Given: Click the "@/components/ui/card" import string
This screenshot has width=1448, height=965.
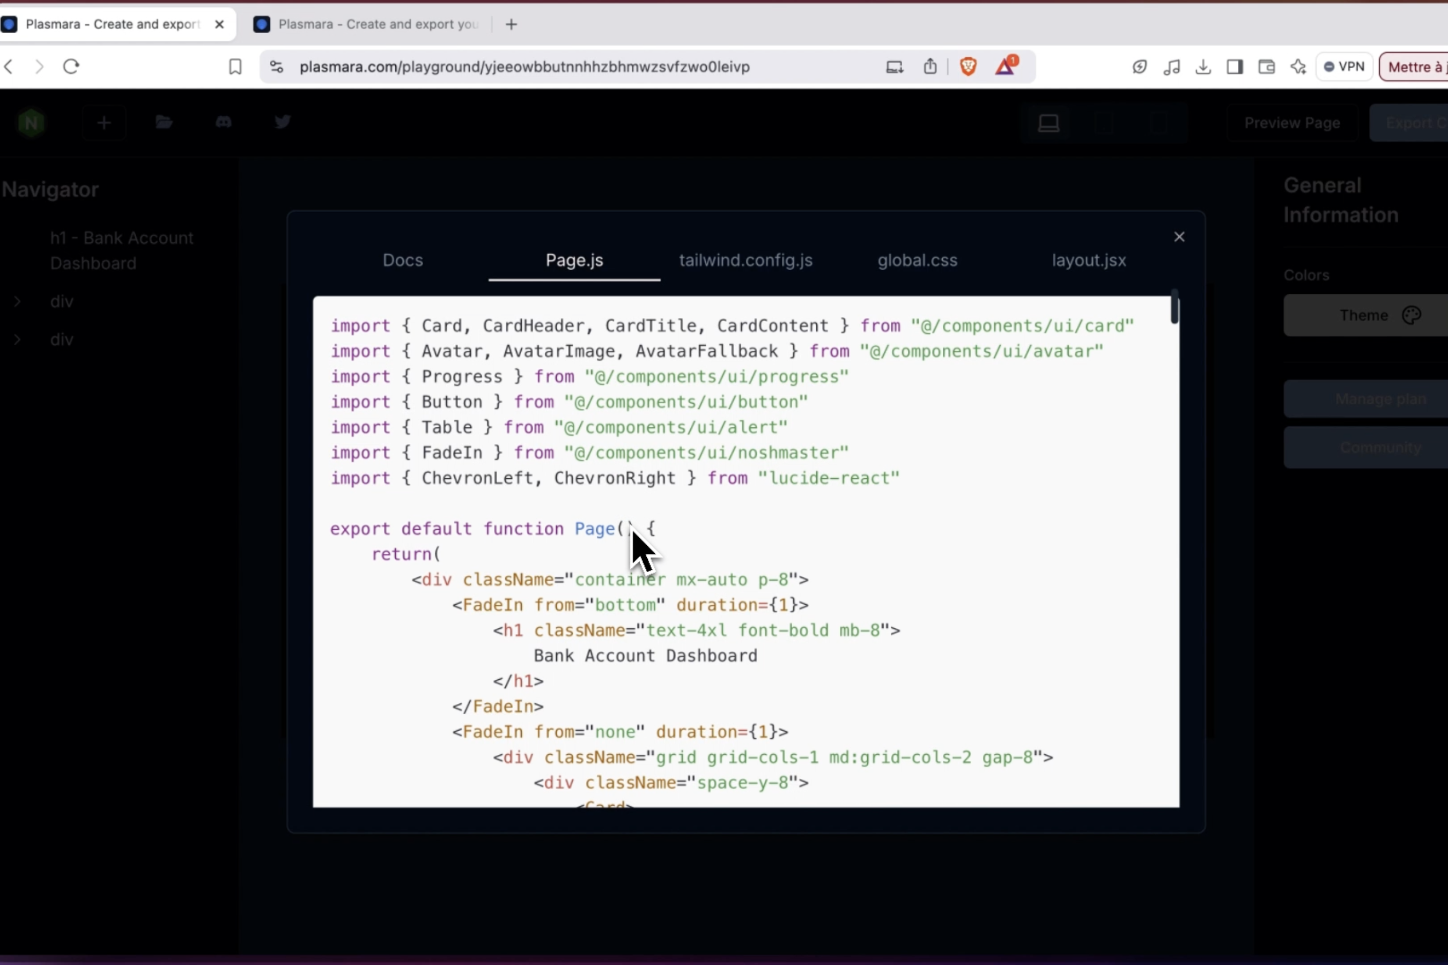Looking at the screenshot, I should point(1022,325).
